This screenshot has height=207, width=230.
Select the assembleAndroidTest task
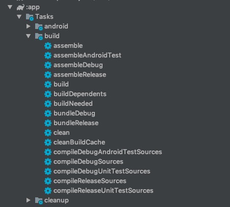point(87,55)
